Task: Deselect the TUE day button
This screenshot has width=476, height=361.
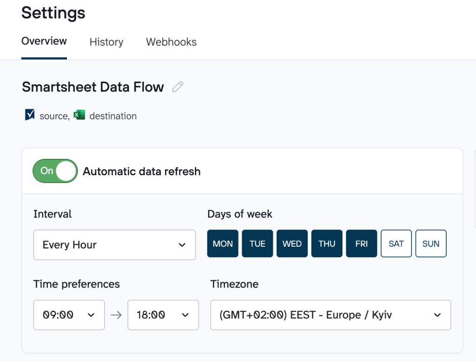Action: click(257, 243)
